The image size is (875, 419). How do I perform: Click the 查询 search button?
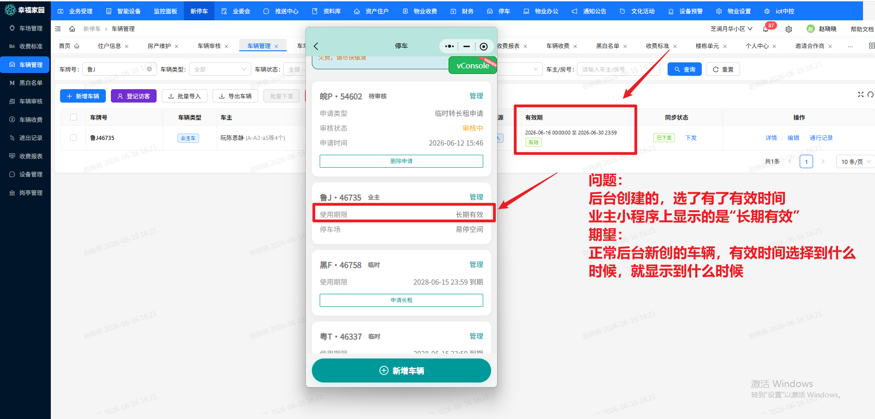tap(685, 69)
